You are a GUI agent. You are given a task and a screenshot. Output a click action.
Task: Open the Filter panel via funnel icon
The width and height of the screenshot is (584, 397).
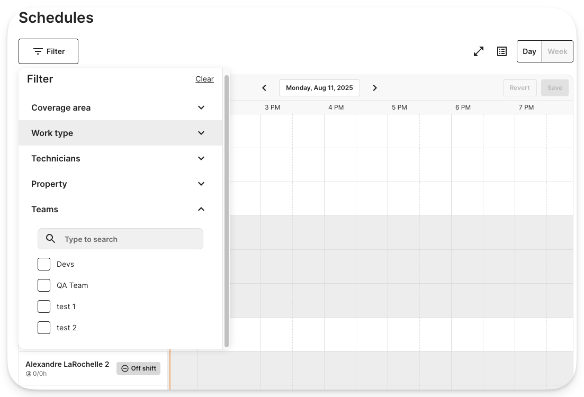click(38, 51)
